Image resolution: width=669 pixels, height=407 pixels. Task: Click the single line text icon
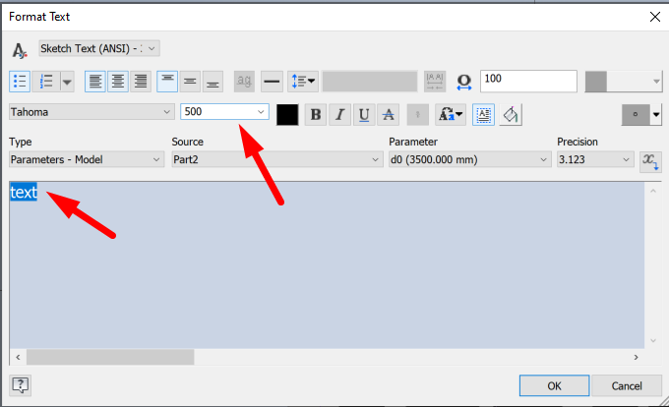(272, 81)
